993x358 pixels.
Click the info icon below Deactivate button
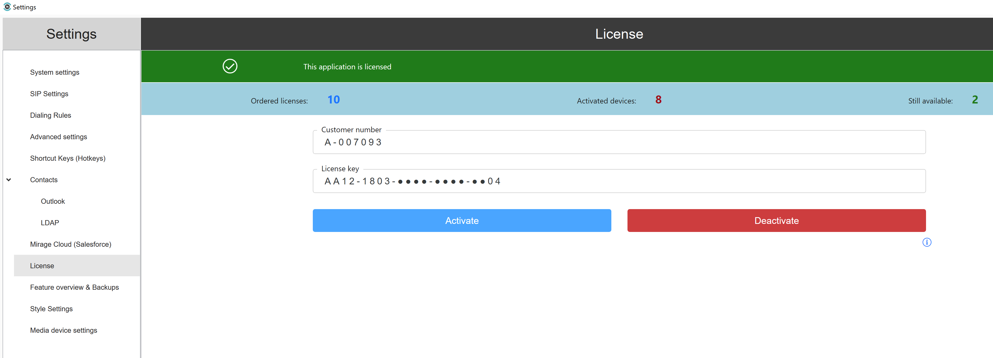click(927, 242)
